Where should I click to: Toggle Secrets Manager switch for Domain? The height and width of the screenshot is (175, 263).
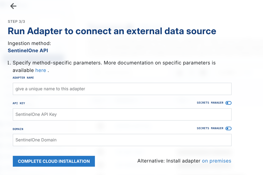[x=228, y=128]
